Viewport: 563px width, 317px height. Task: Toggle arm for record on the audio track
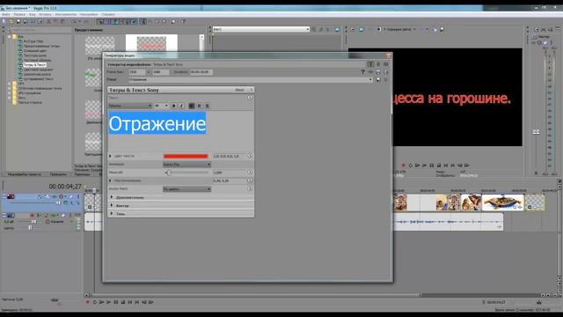point(33,215)
